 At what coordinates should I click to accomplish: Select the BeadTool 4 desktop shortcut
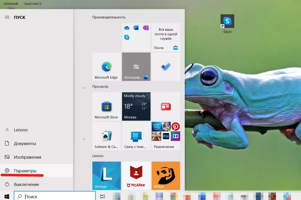(32, 3)
